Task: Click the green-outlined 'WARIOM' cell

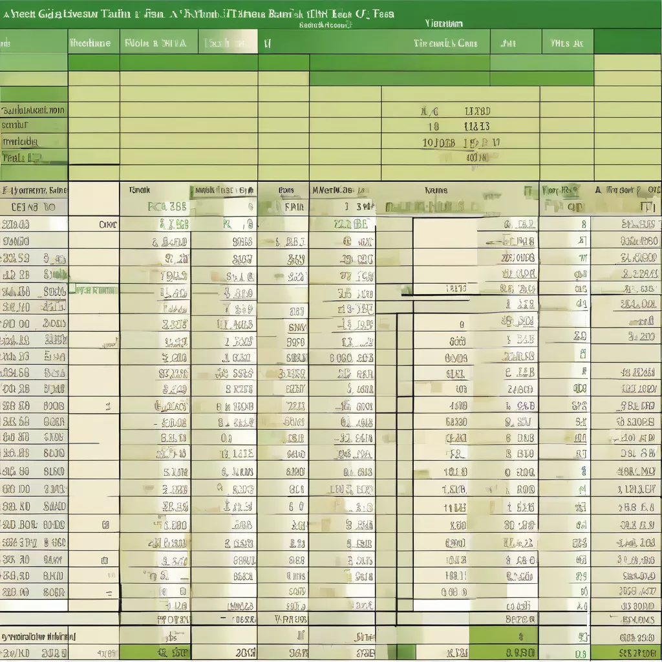Action: (x=94, y=290)
